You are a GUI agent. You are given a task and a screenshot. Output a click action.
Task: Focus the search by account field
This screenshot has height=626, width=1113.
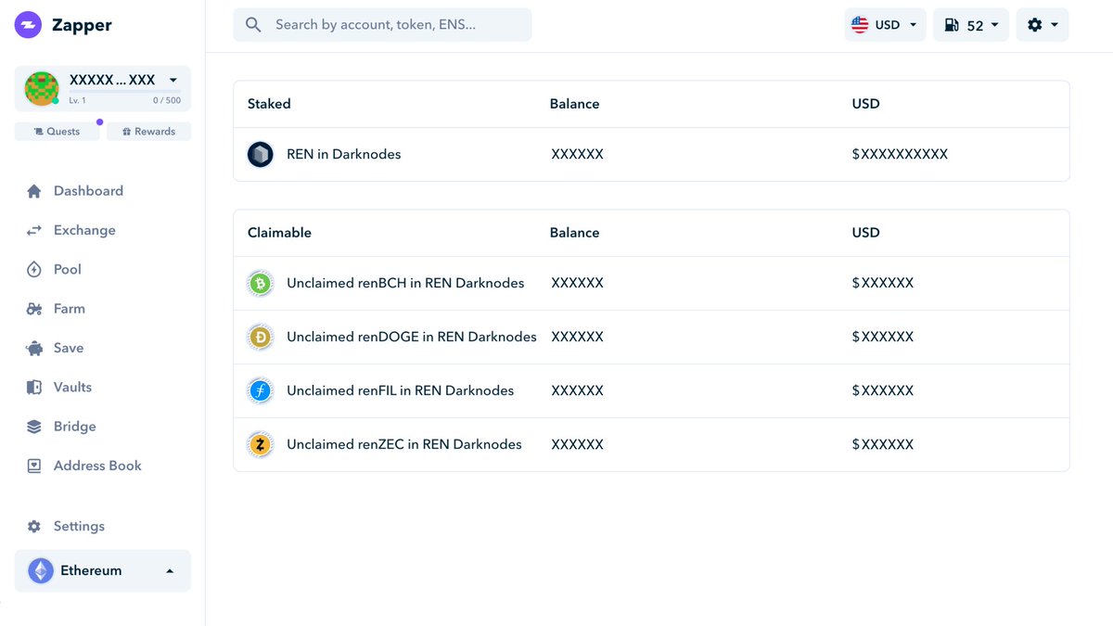[382, 25]
